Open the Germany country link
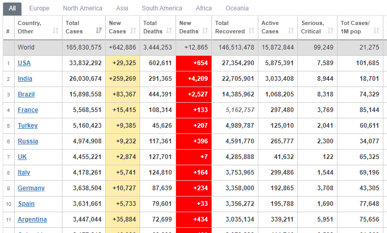This screenshot has width=387, height=233. (x=31, y=188)
